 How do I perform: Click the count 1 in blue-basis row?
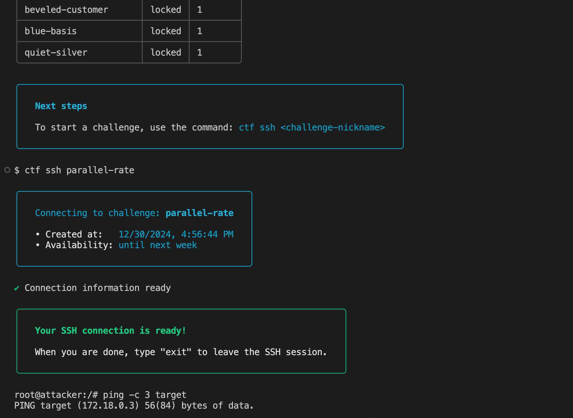coord(200,31)
